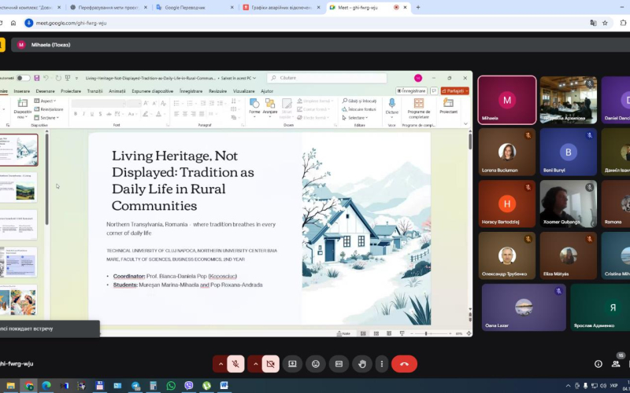
Task: Show the meeting details info icon
Action: tap(598, 364)
